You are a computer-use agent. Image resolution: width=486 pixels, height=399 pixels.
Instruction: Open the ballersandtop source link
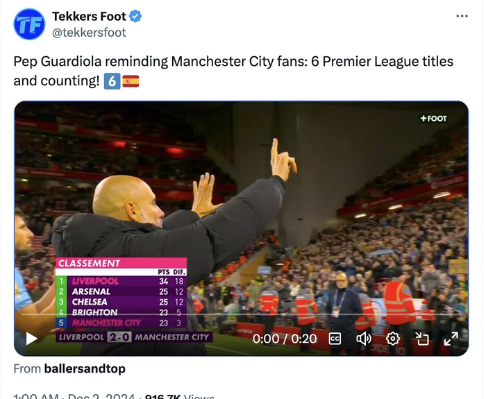(83, 369)
